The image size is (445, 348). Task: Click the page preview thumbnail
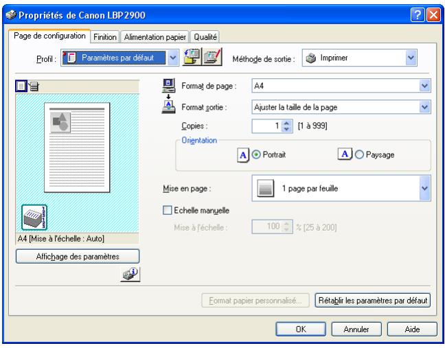click(77, 148)
